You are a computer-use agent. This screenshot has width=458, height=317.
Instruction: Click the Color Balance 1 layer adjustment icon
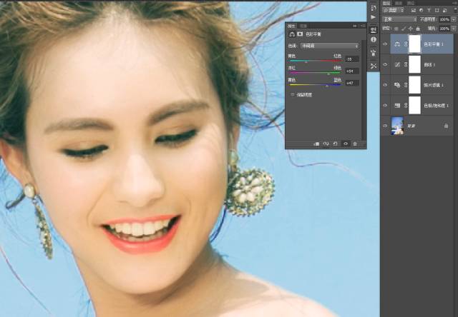tap(397, 44)
